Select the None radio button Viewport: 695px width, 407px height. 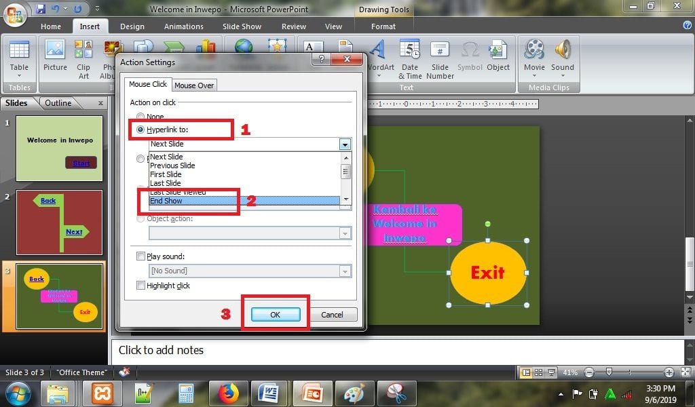point(140,117)
